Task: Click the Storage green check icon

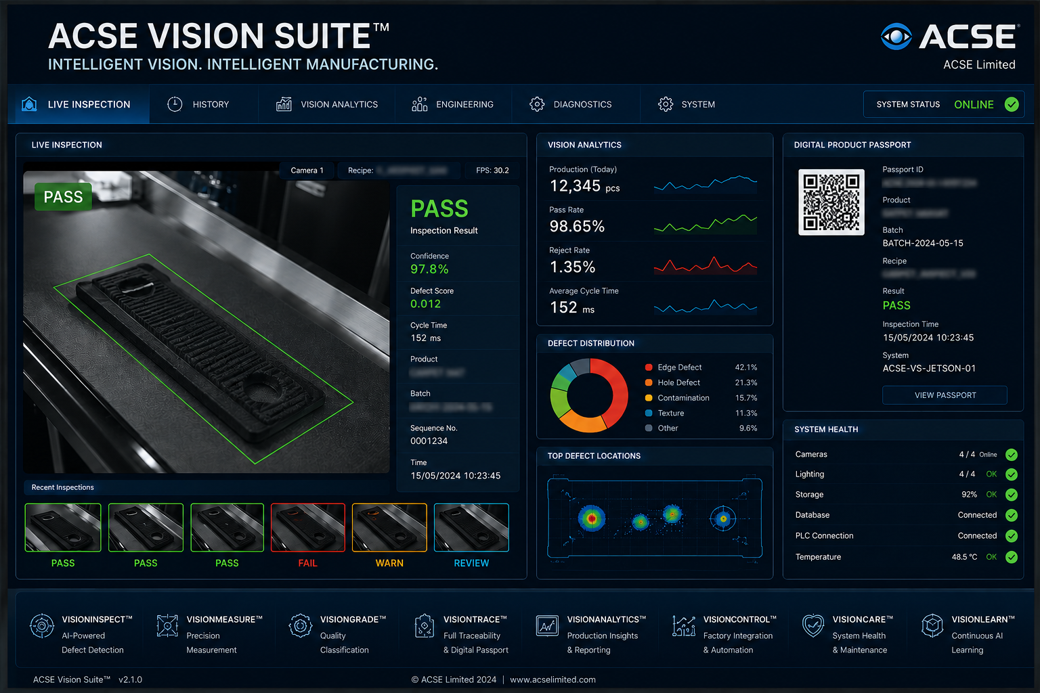Action: (1012, 495)
